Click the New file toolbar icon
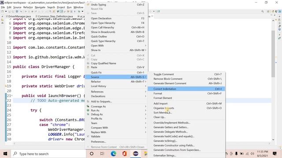 tap(3, 11)
